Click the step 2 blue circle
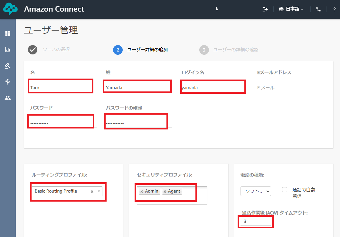340x237 pixels. click(118, 50)
